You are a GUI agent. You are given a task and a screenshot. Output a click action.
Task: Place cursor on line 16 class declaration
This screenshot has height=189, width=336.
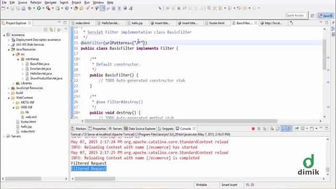[x=130, y=48]
